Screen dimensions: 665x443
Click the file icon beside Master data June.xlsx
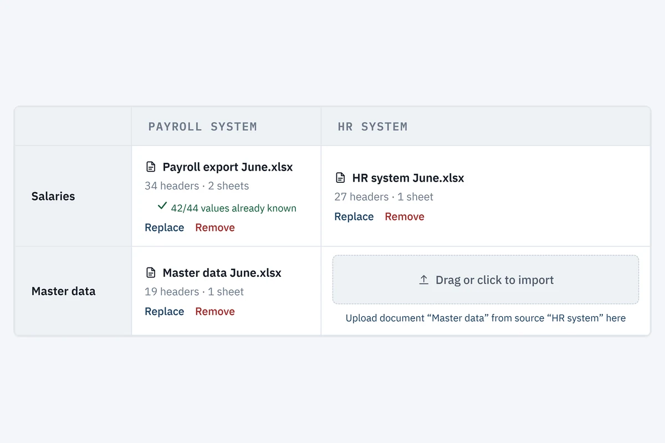(x=150, y=272)
